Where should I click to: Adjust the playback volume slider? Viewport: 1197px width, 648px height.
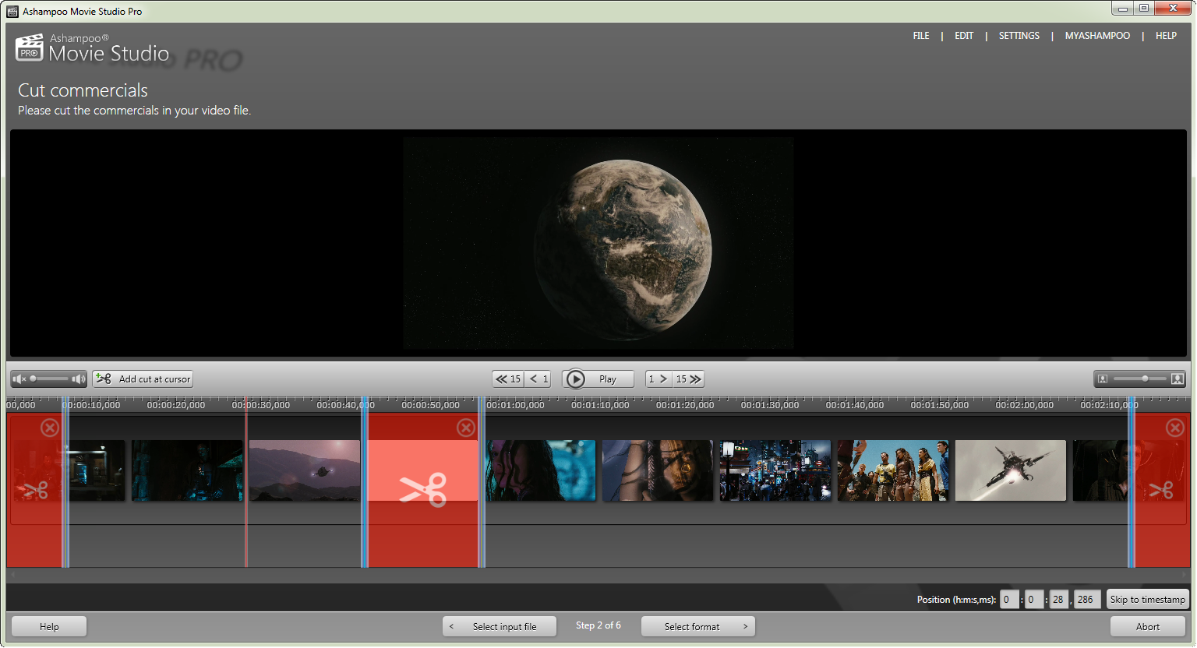click(x=48, y=379)
